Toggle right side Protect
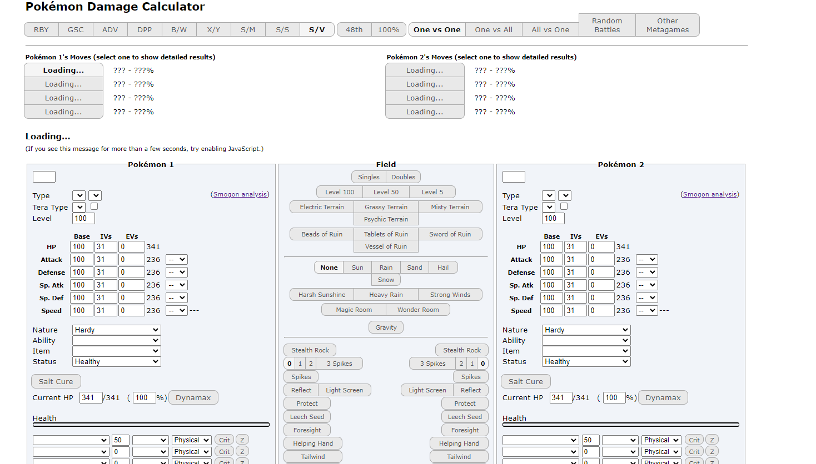This screenshot has width=816, height=464. click(x=465, y=404)
